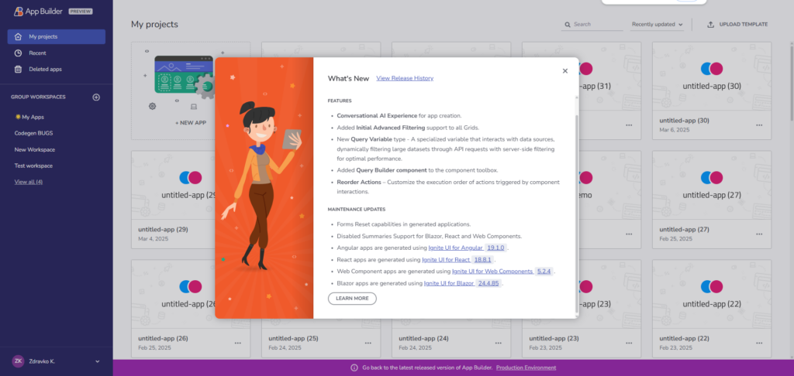The height and width of the screenshot is (376, 794).
Task: Click the 19.1.0 version badge
Action: 495,248
